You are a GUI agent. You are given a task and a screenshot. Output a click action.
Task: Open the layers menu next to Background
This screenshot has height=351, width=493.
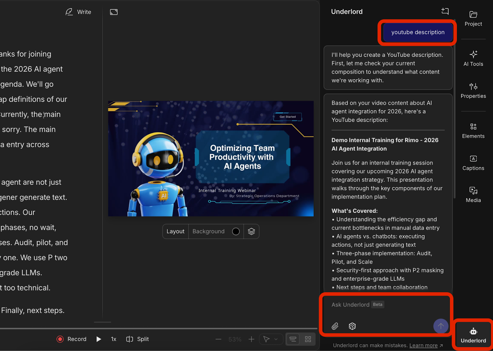pyautogui.click(x=251, y=231)
